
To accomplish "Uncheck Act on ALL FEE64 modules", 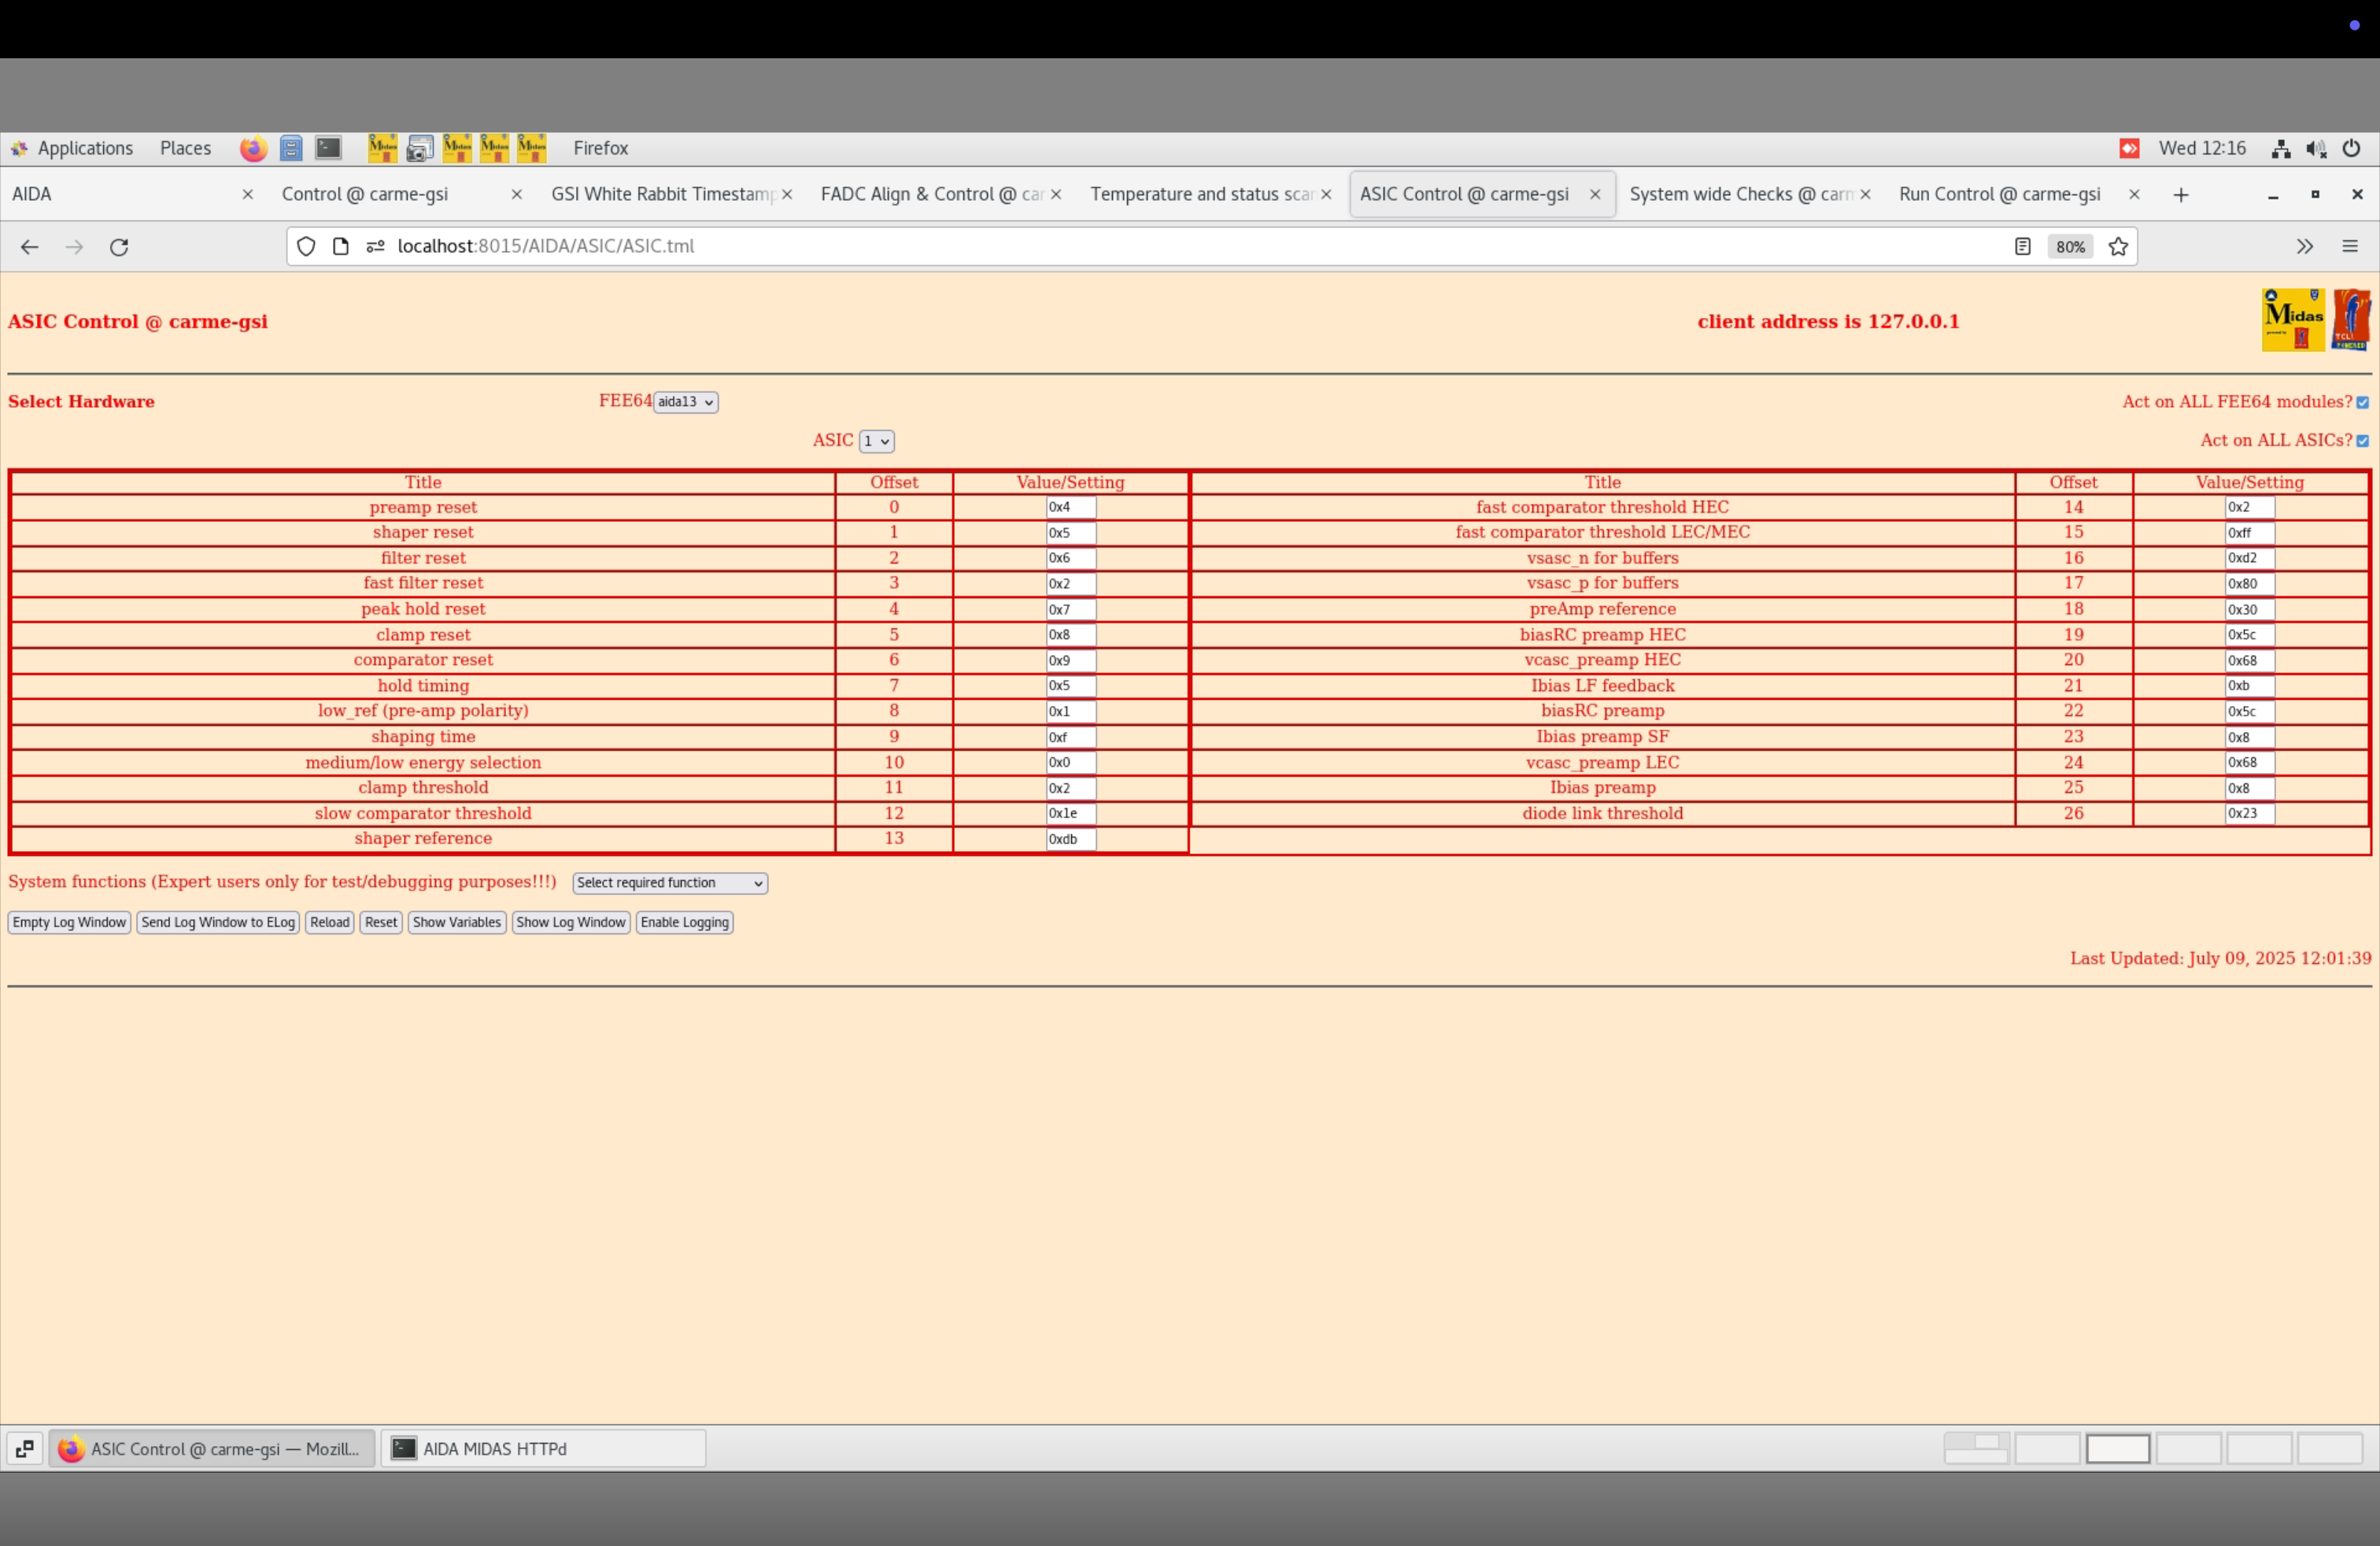I will click(2362, 402).
